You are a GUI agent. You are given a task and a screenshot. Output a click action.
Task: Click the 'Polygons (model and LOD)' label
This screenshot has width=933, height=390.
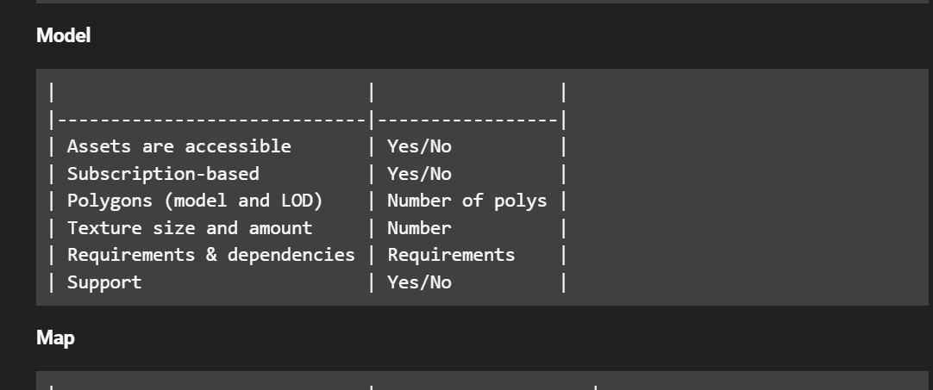(x=195, y=201)
